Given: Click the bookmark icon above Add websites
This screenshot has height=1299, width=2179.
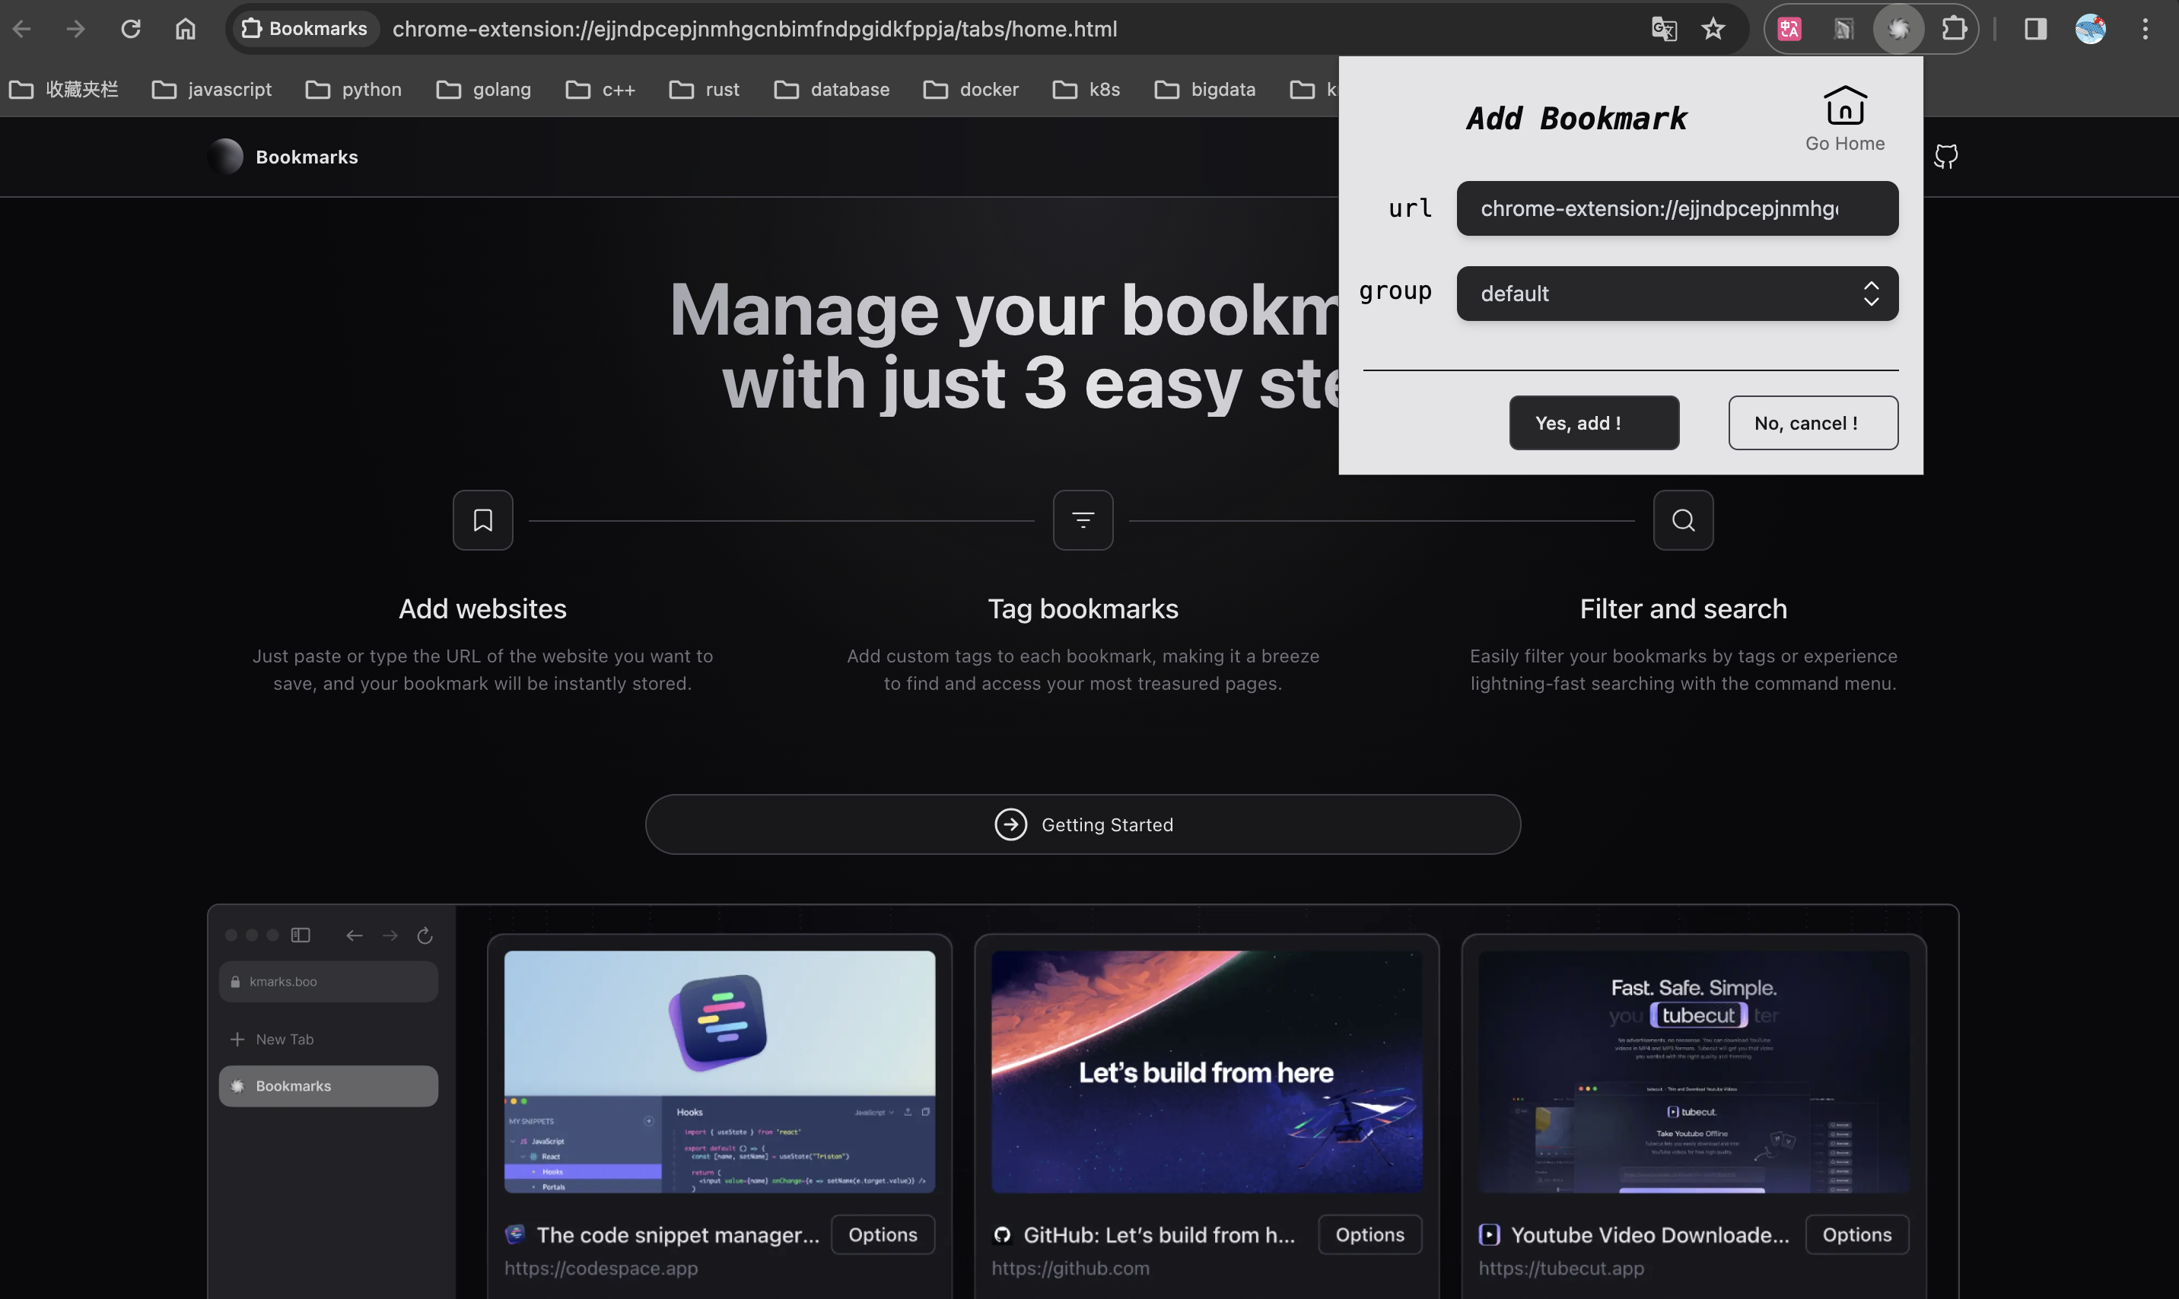Looking at the screenshot, I should (482, 520).
